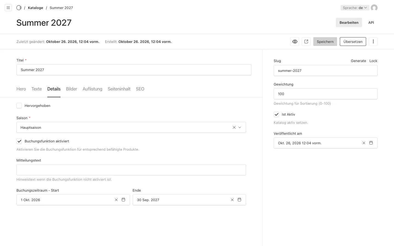Viewport: 394px width, 246px height.
Task: Clear the Saison selection with the X
Action: (x=234, y=127)
